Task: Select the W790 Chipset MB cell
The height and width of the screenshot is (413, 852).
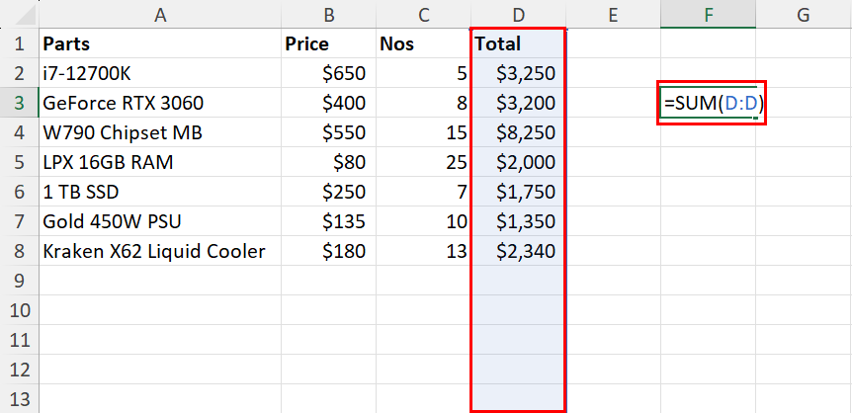Action: pyautogui.click(x=160, y=132)
